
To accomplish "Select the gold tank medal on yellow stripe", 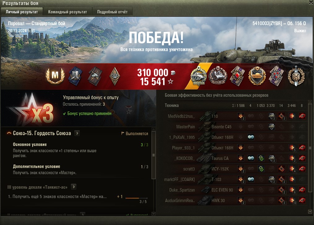I will pyautogui.click(x=198, y=76).
